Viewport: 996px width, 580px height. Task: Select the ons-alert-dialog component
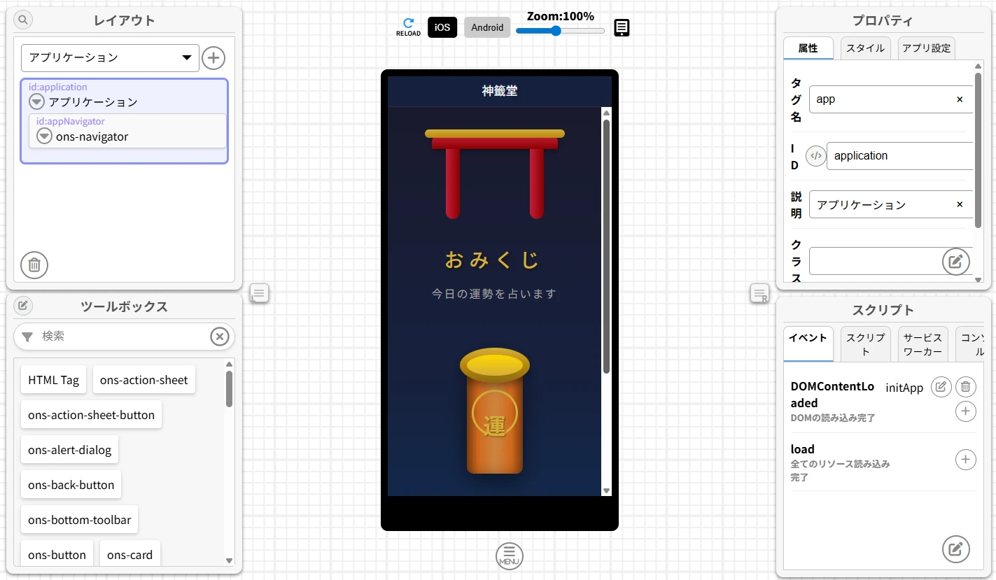tap(69, 450)
